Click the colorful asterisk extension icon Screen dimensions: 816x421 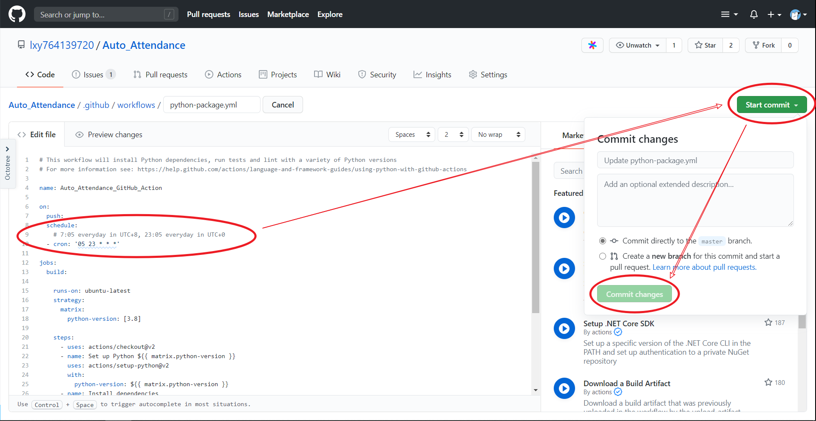tap(592, 45)
